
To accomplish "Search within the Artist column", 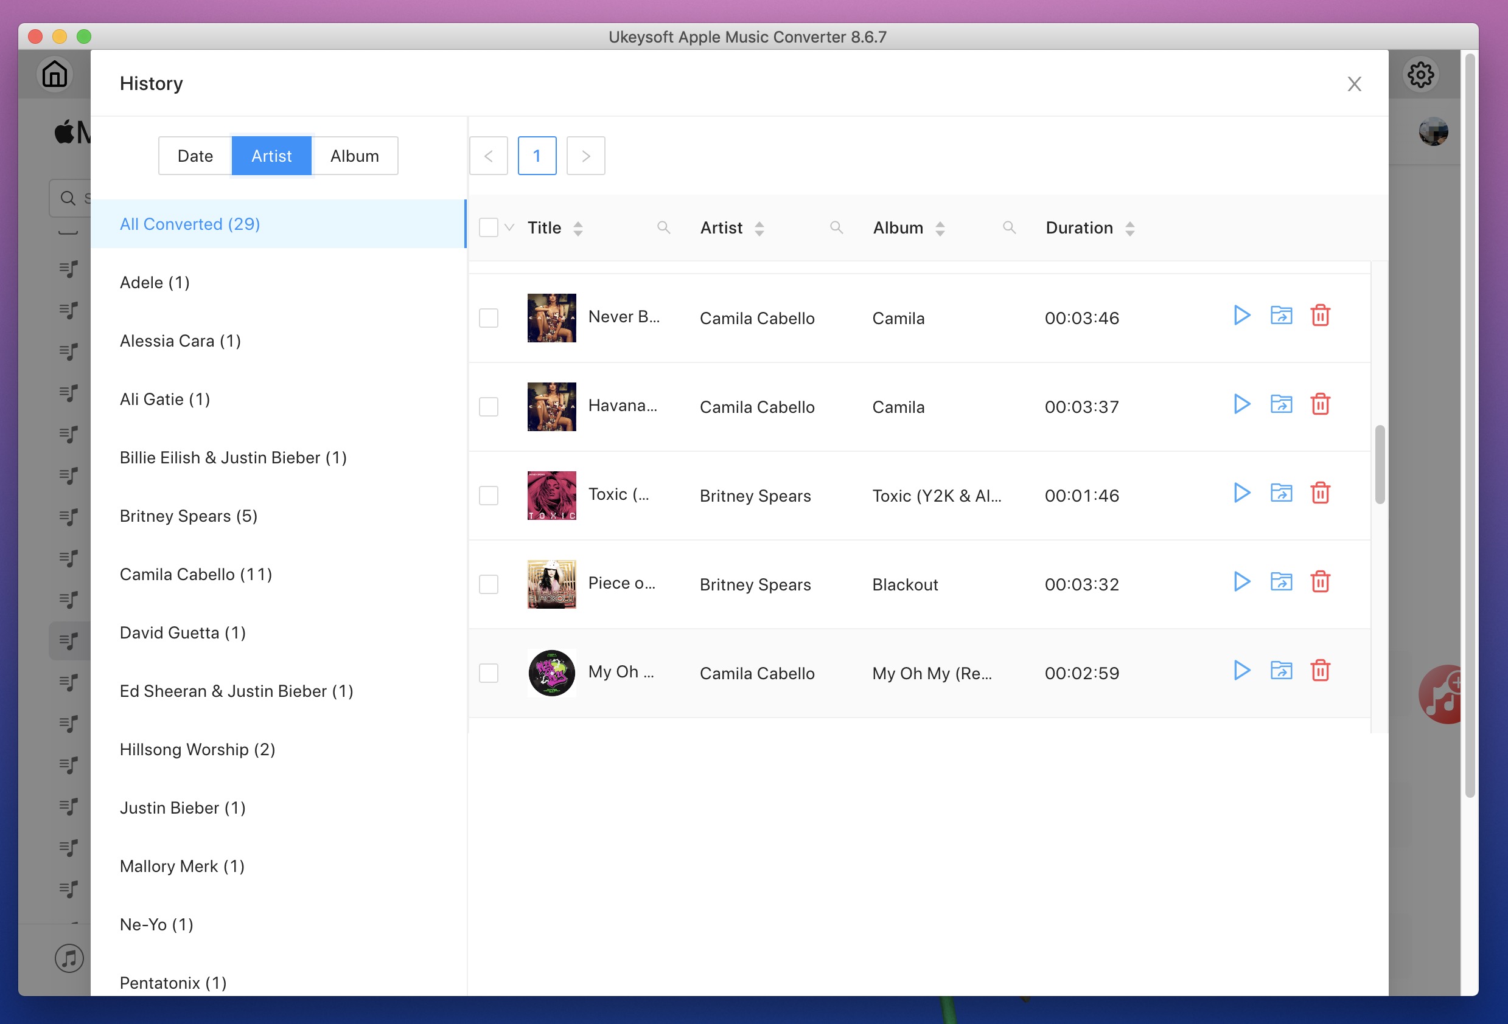I will [x=836, y=227].
